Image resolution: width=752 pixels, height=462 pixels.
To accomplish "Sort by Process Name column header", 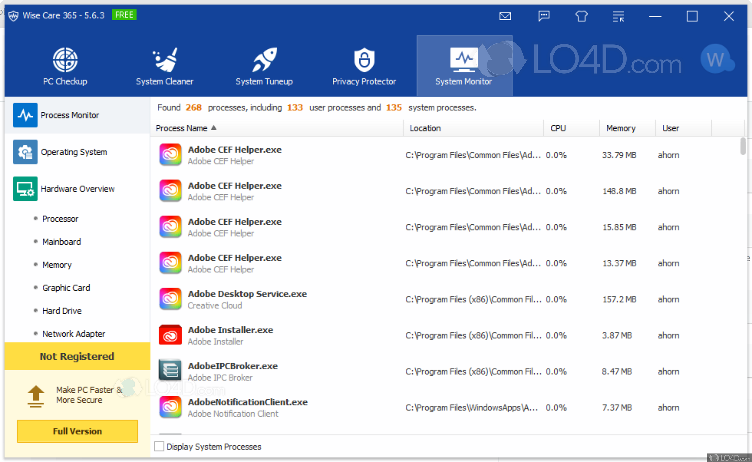I will pyautogui.click(x=182, y=128).
